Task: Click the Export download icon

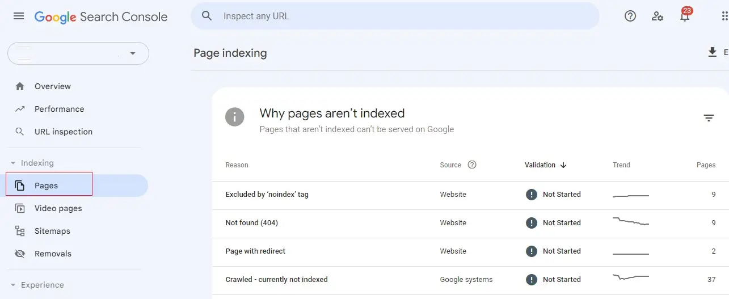Action: point(713,52)
